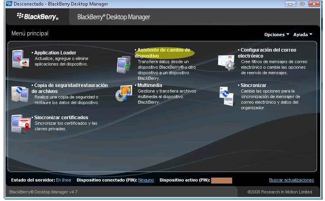Open the email settings envelope-and-gear icon
This screenshot has height=201, width=325.
[226, 63]
